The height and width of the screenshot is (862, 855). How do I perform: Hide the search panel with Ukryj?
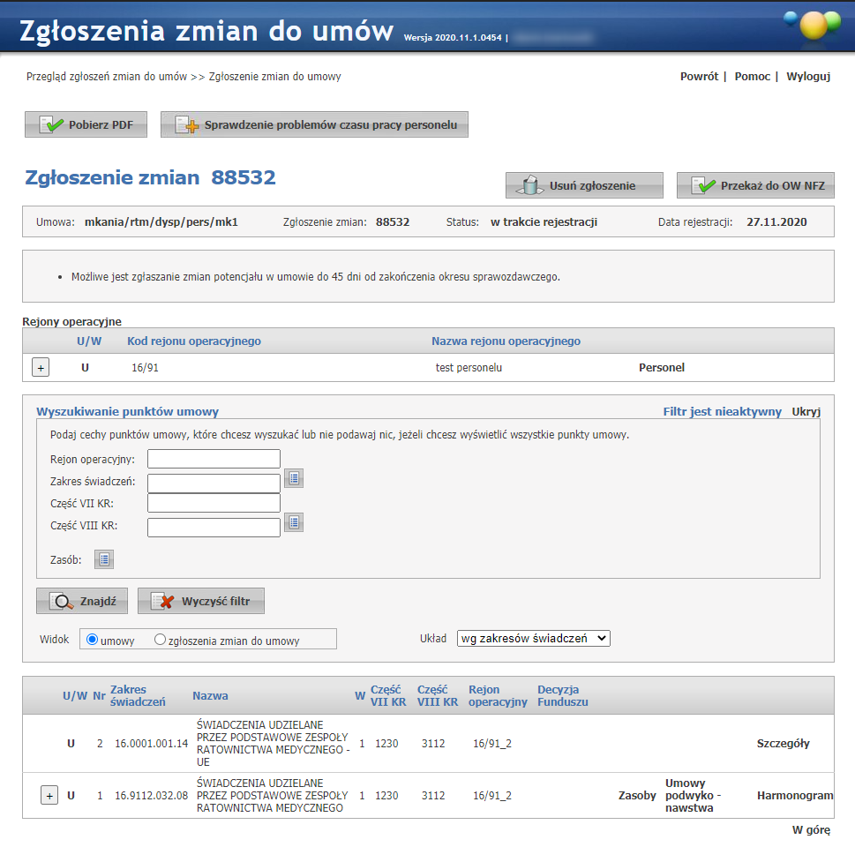click(x=806, y=412)
